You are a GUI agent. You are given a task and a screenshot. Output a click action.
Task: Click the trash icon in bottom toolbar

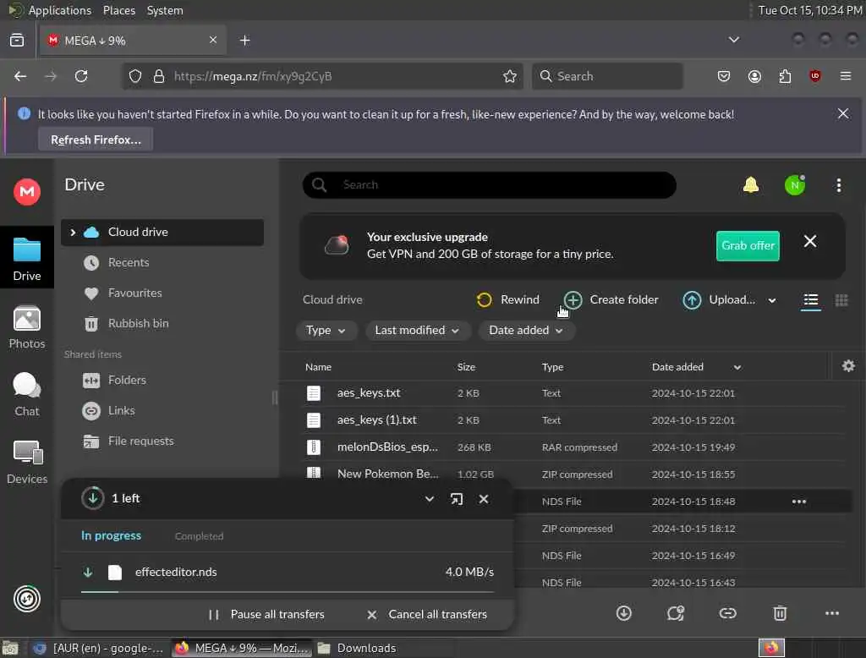pyautogui.click(x=779, y=613)
